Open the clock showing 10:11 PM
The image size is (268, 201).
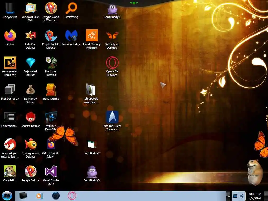[255, 196]
